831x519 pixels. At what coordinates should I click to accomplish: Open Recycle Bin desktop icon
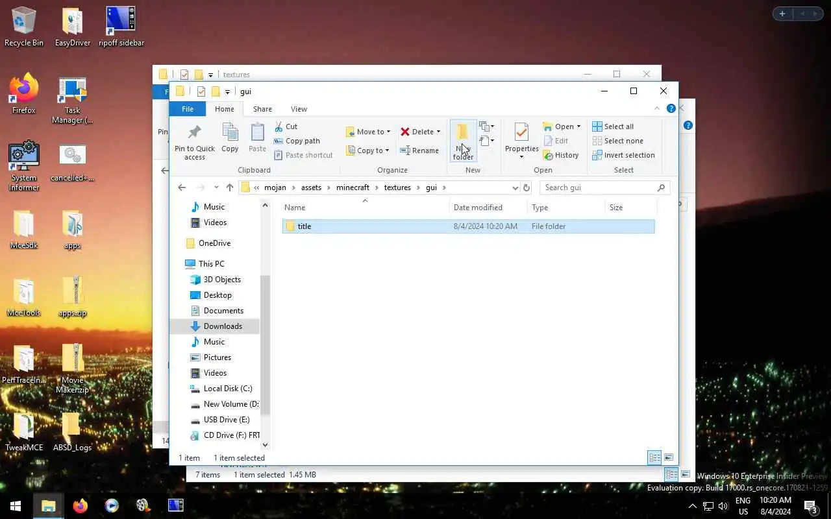click(24, 27)
